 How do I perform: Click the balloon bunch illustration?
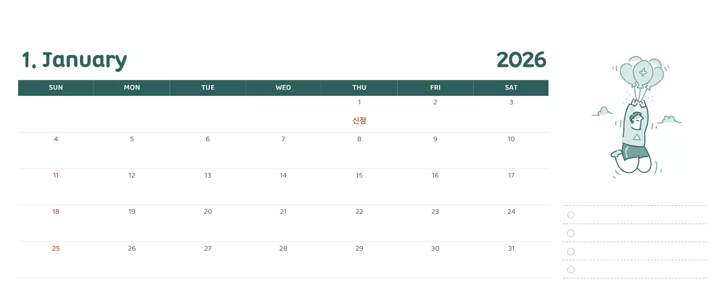(641, 73)
